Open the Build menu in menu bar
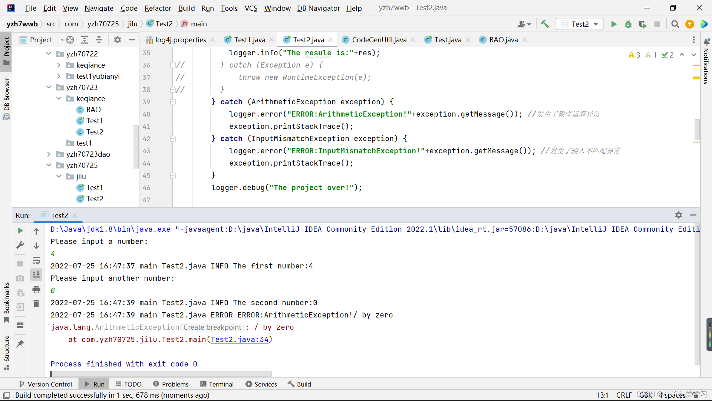The height and width of the screenshot is (401, 712). click(x=187, y=8)
